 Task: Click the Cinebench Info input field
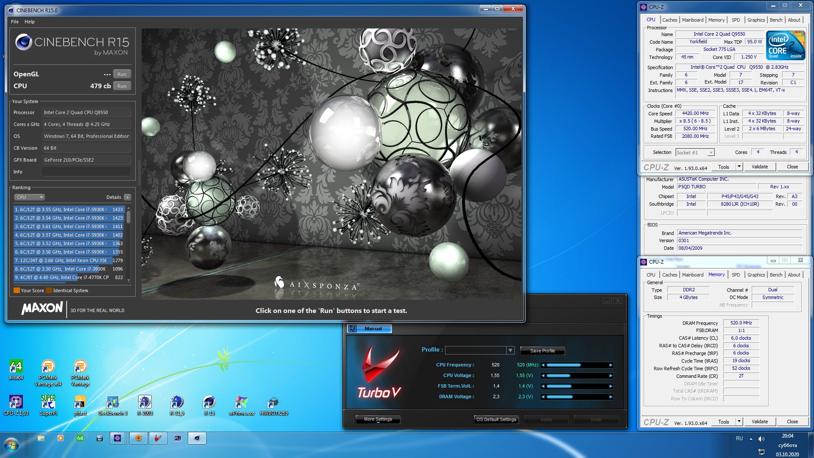86,172
